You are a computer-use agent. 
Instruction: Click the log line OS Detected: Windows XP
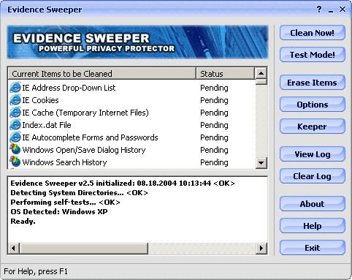59,211
